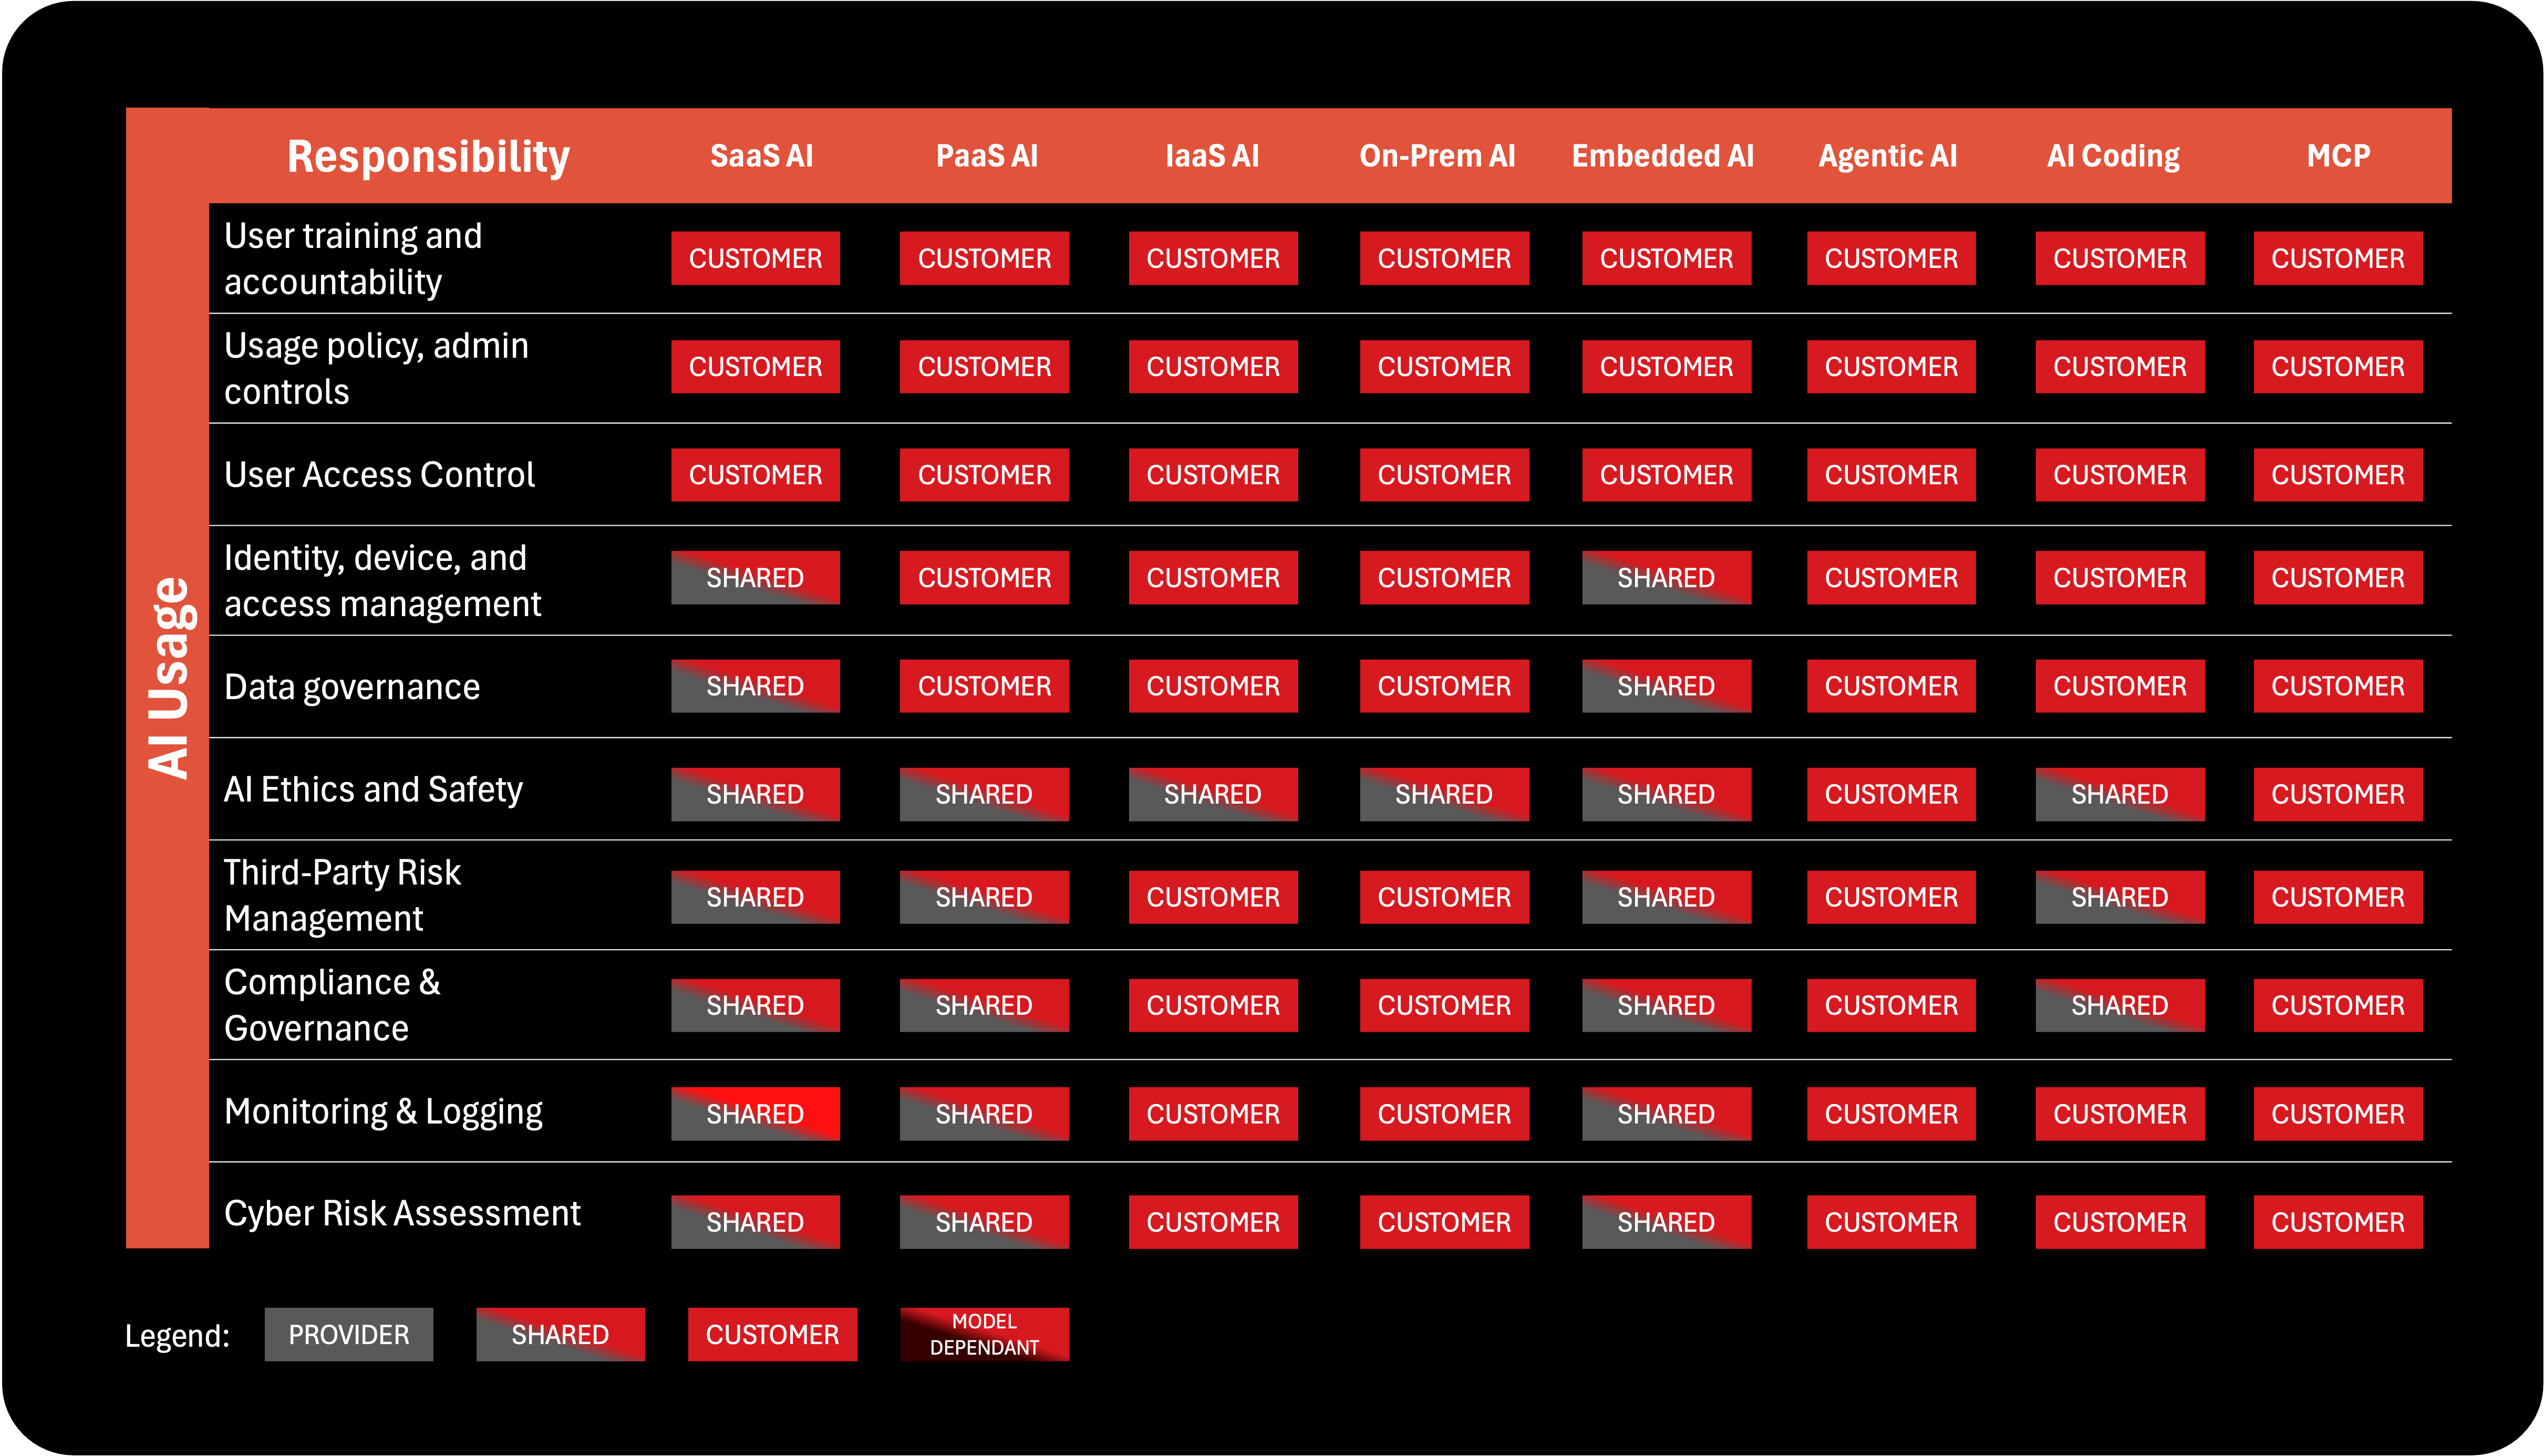Click the SaaS AI column header
This screenshot has width=2545, height=1456.
[761, 156]
